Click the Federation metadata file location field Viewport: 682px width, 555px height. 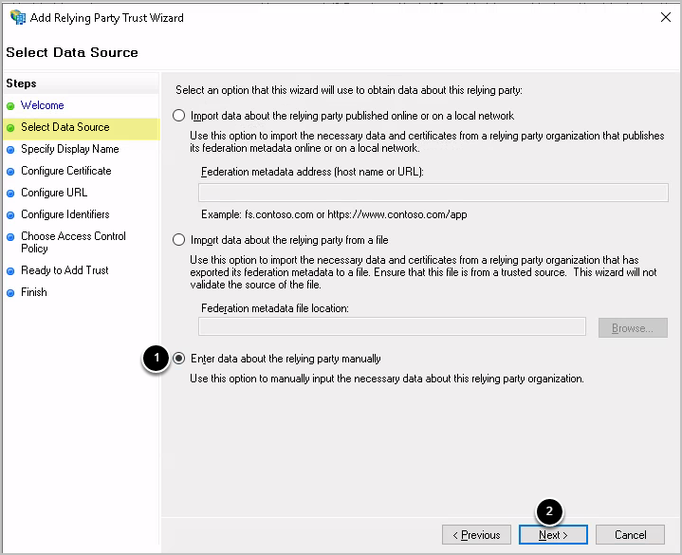pos(393,326)
